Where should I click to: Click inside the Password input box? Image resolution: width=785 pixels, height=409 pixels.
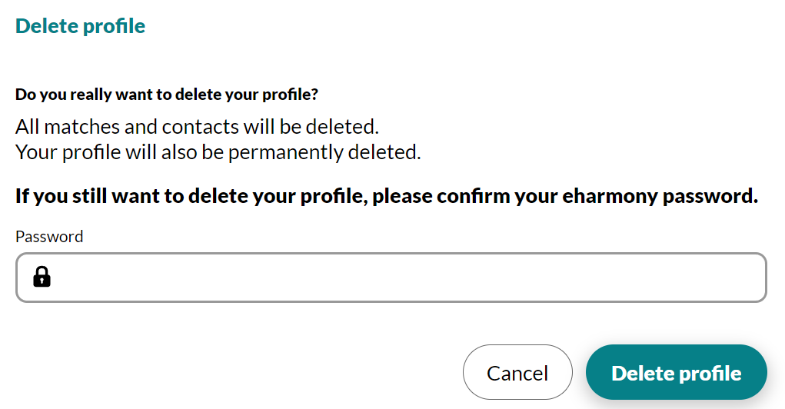(391, 278)
